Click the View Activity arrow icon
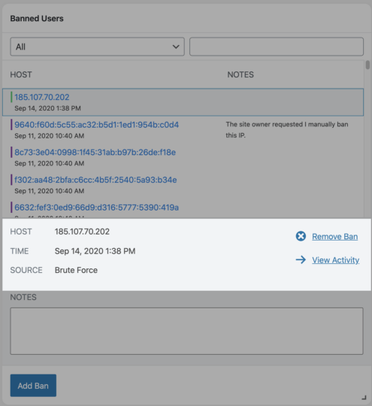This screenshot has height=406, width=372. [x=301, y=259]
